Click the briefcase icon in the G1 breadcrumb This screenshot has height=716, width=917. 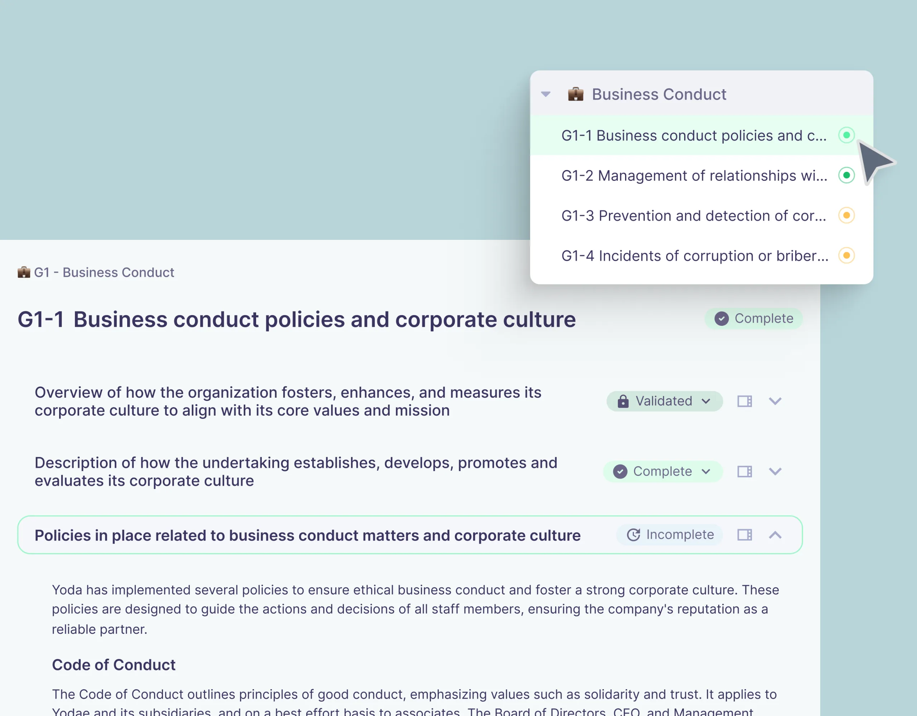point(24,272)
